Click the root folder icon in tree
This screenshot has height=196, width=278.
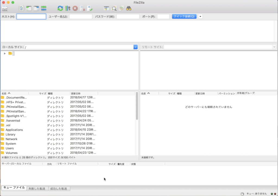(x=10, y=53)
